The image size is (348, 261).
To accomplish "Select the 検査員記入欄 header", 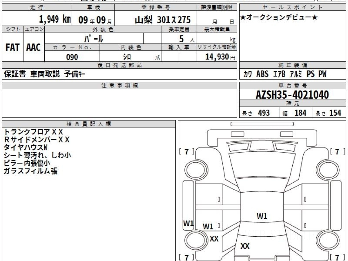I will click(89, 124).
